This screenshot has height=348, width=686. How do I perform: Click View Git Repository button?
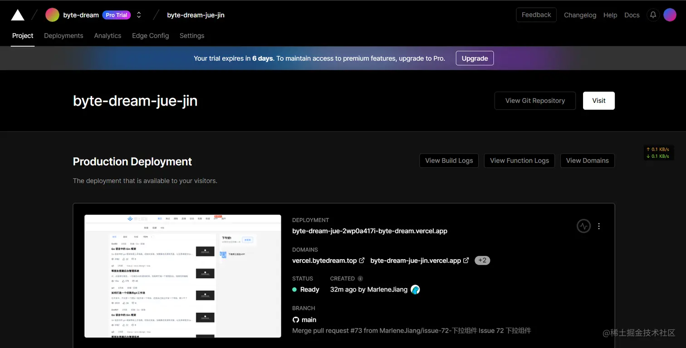tap(535, 101)
